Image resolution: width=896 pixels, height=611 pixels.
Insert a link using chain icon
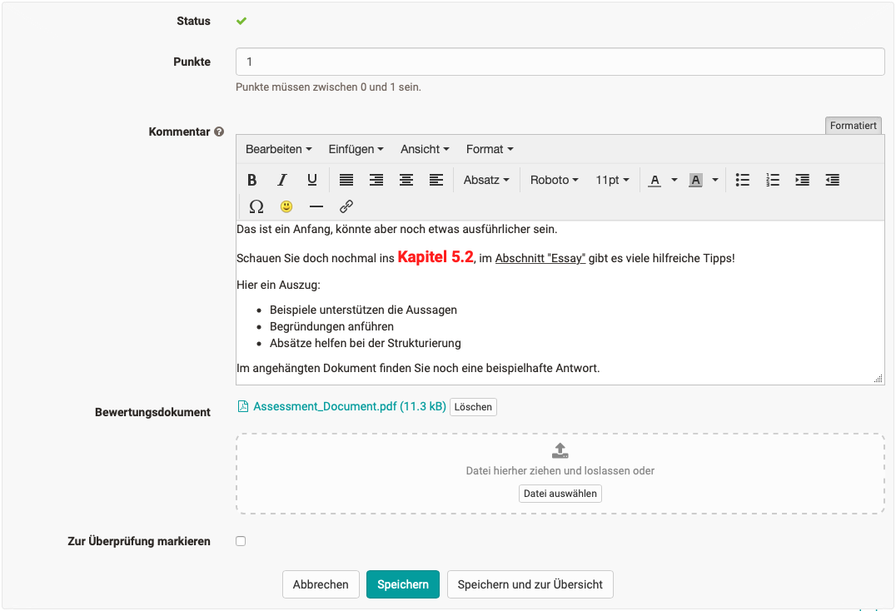point(346,206)
